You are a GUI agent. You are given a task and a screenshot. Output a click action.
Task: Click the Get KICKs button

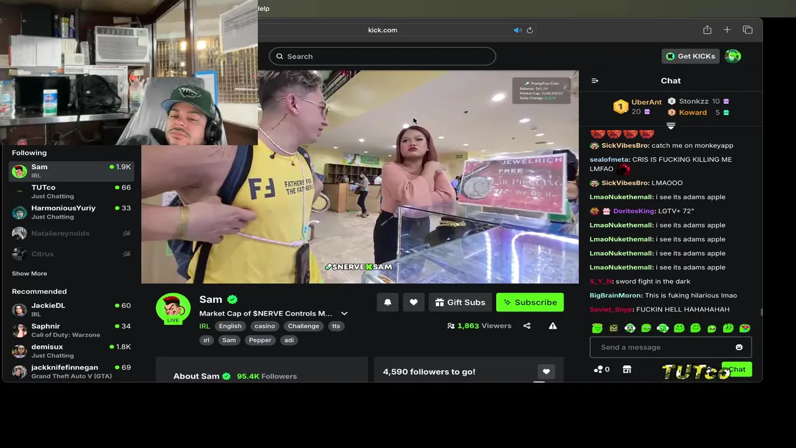coord(690,56)
